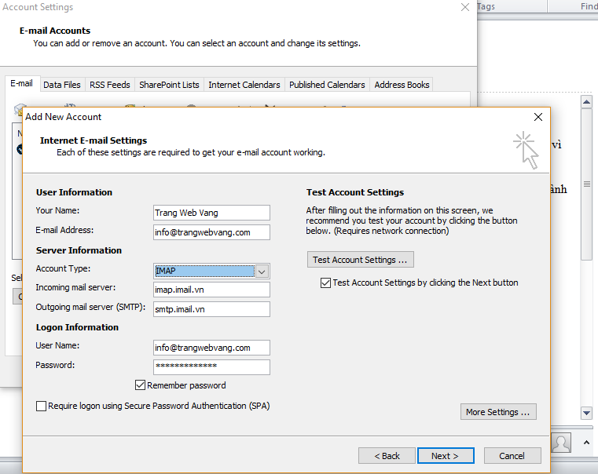The image size is (598, 474).
Task: Click the scrollbar up arrow in reading pane
Action: point(586,102)
